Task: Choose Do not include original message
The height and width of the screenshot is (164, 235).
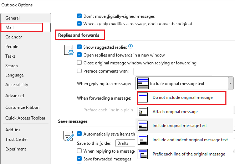Action: tap(182, 97)
